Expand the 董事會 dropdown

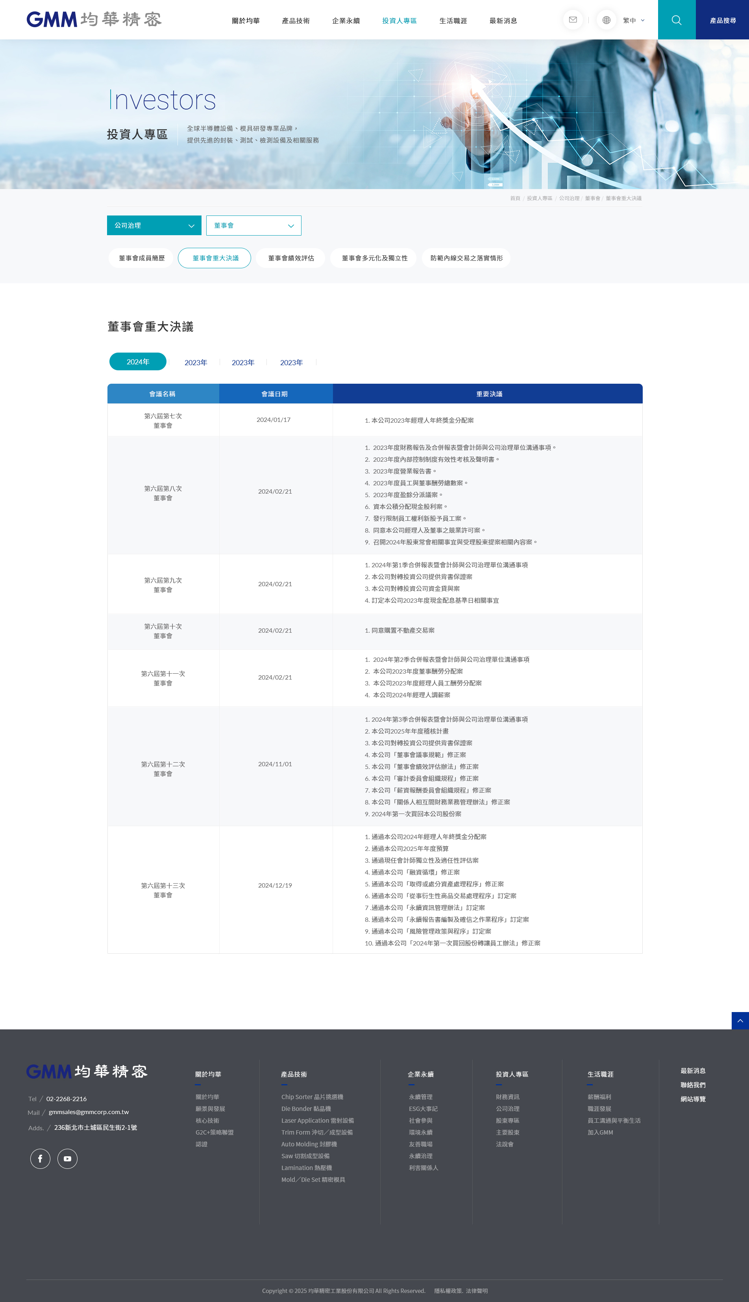pyautogui.click(x=253, y=225)
